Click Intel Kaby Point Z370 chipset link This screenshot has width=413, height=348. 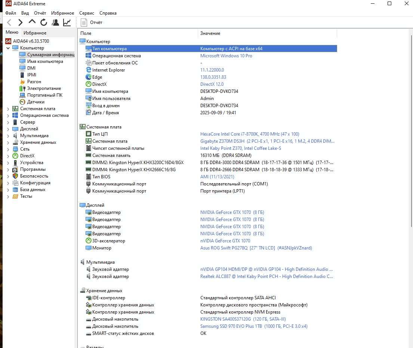tap(240, 148)
